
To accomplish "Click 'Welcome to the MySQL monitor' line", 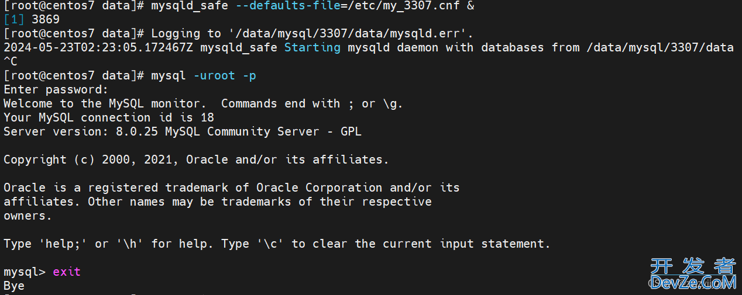I will pos(204,103).
